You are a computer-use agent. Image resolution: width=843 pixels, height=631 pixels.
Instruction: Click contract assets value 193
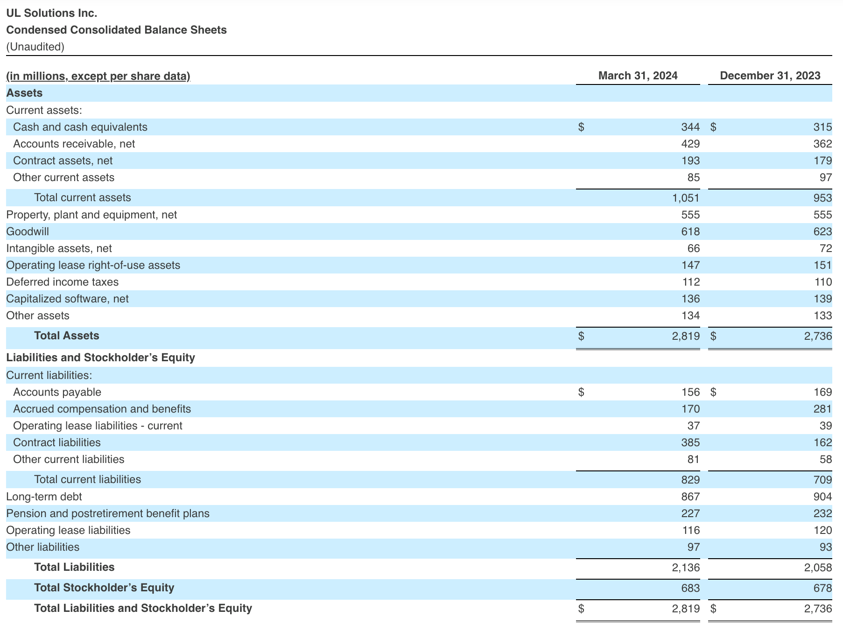click(690, 161)
